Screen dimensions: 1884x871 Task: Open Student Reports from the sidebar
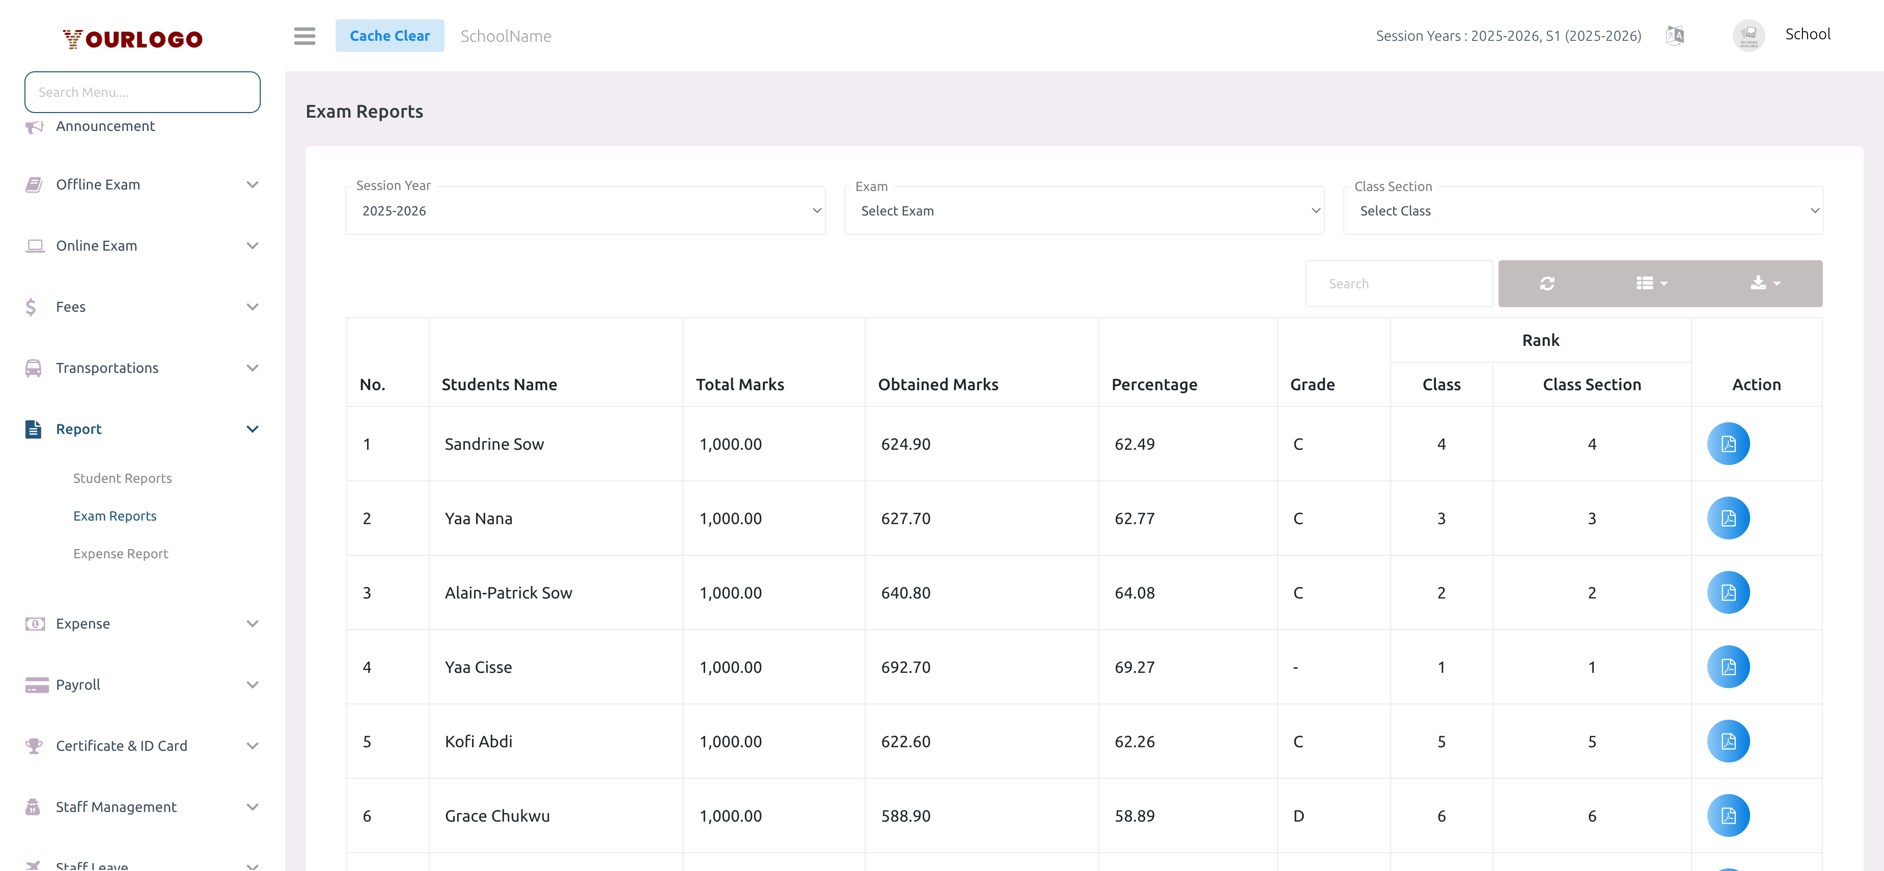pyautogui.click(x=122, y=478)
